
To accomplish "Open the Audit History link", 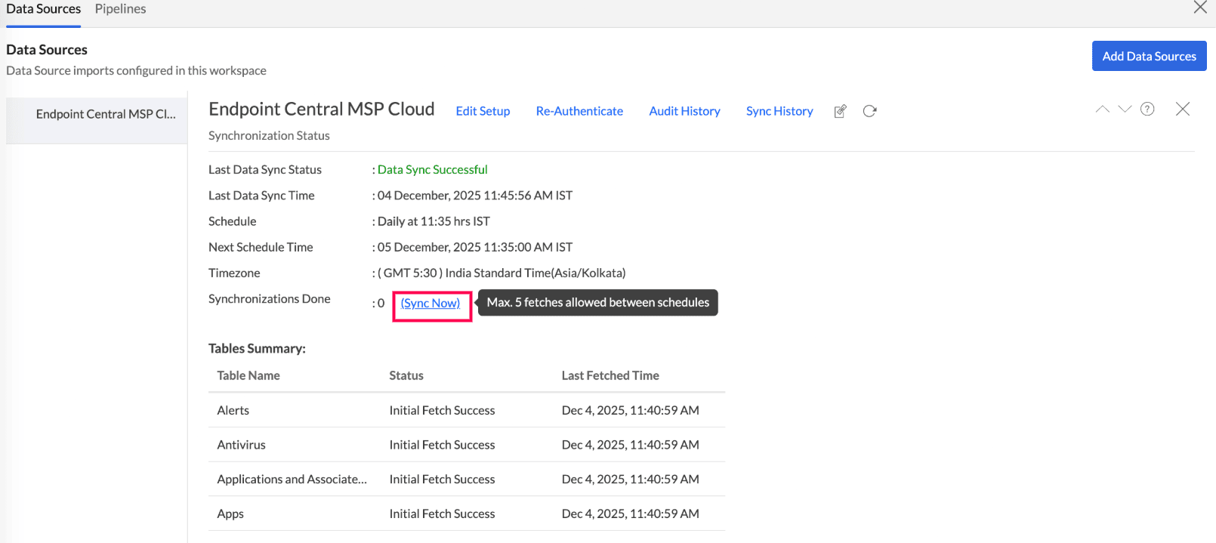I will point(684,111).
